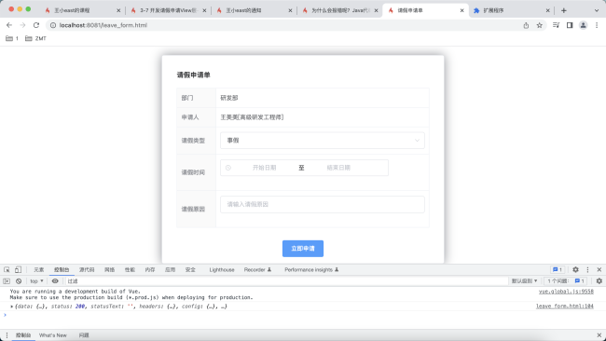
Task: Open the Lighthouse DevTools tab
Action: click(222, 269)
